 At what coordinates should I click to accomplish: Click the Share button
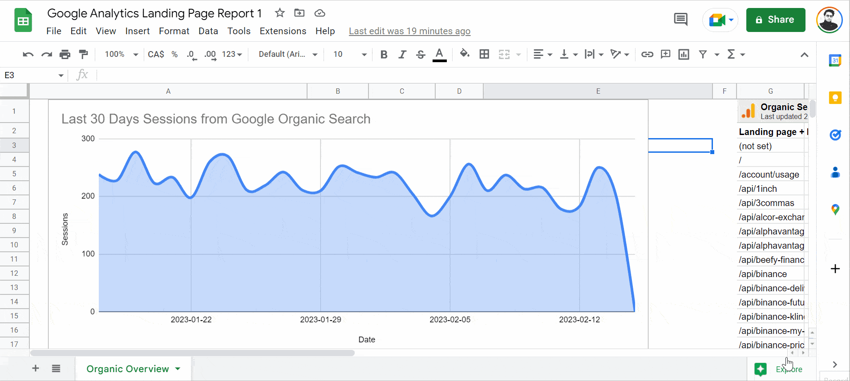(x=776, y=20)
